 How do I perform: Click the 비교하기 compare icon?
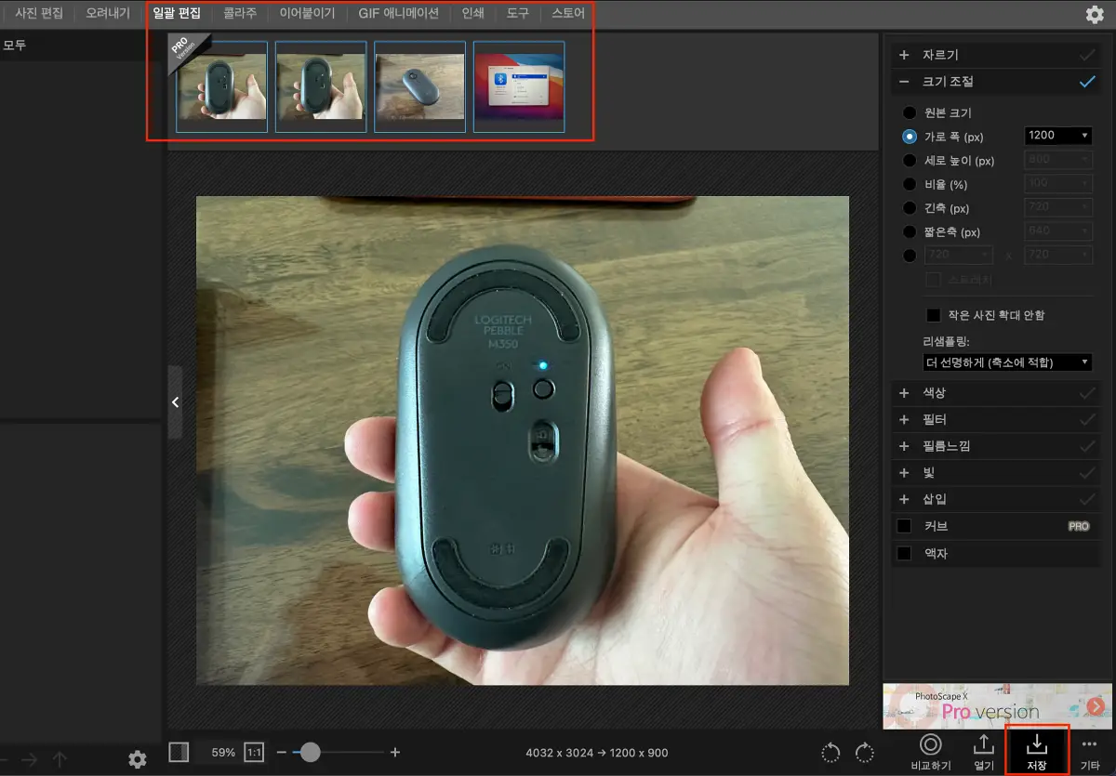tap(931, 744)
